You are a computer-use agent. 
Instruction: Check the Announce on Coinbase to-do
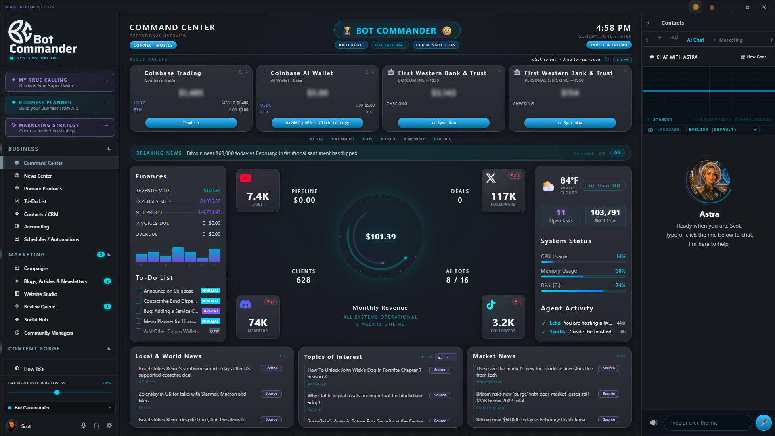(138, 291)
